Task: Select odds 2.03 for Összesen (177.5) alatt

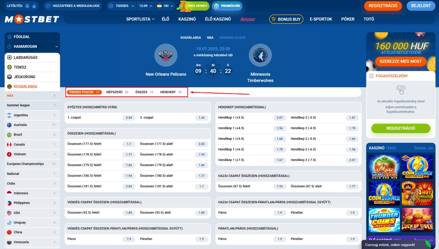Action: [202, 144]
